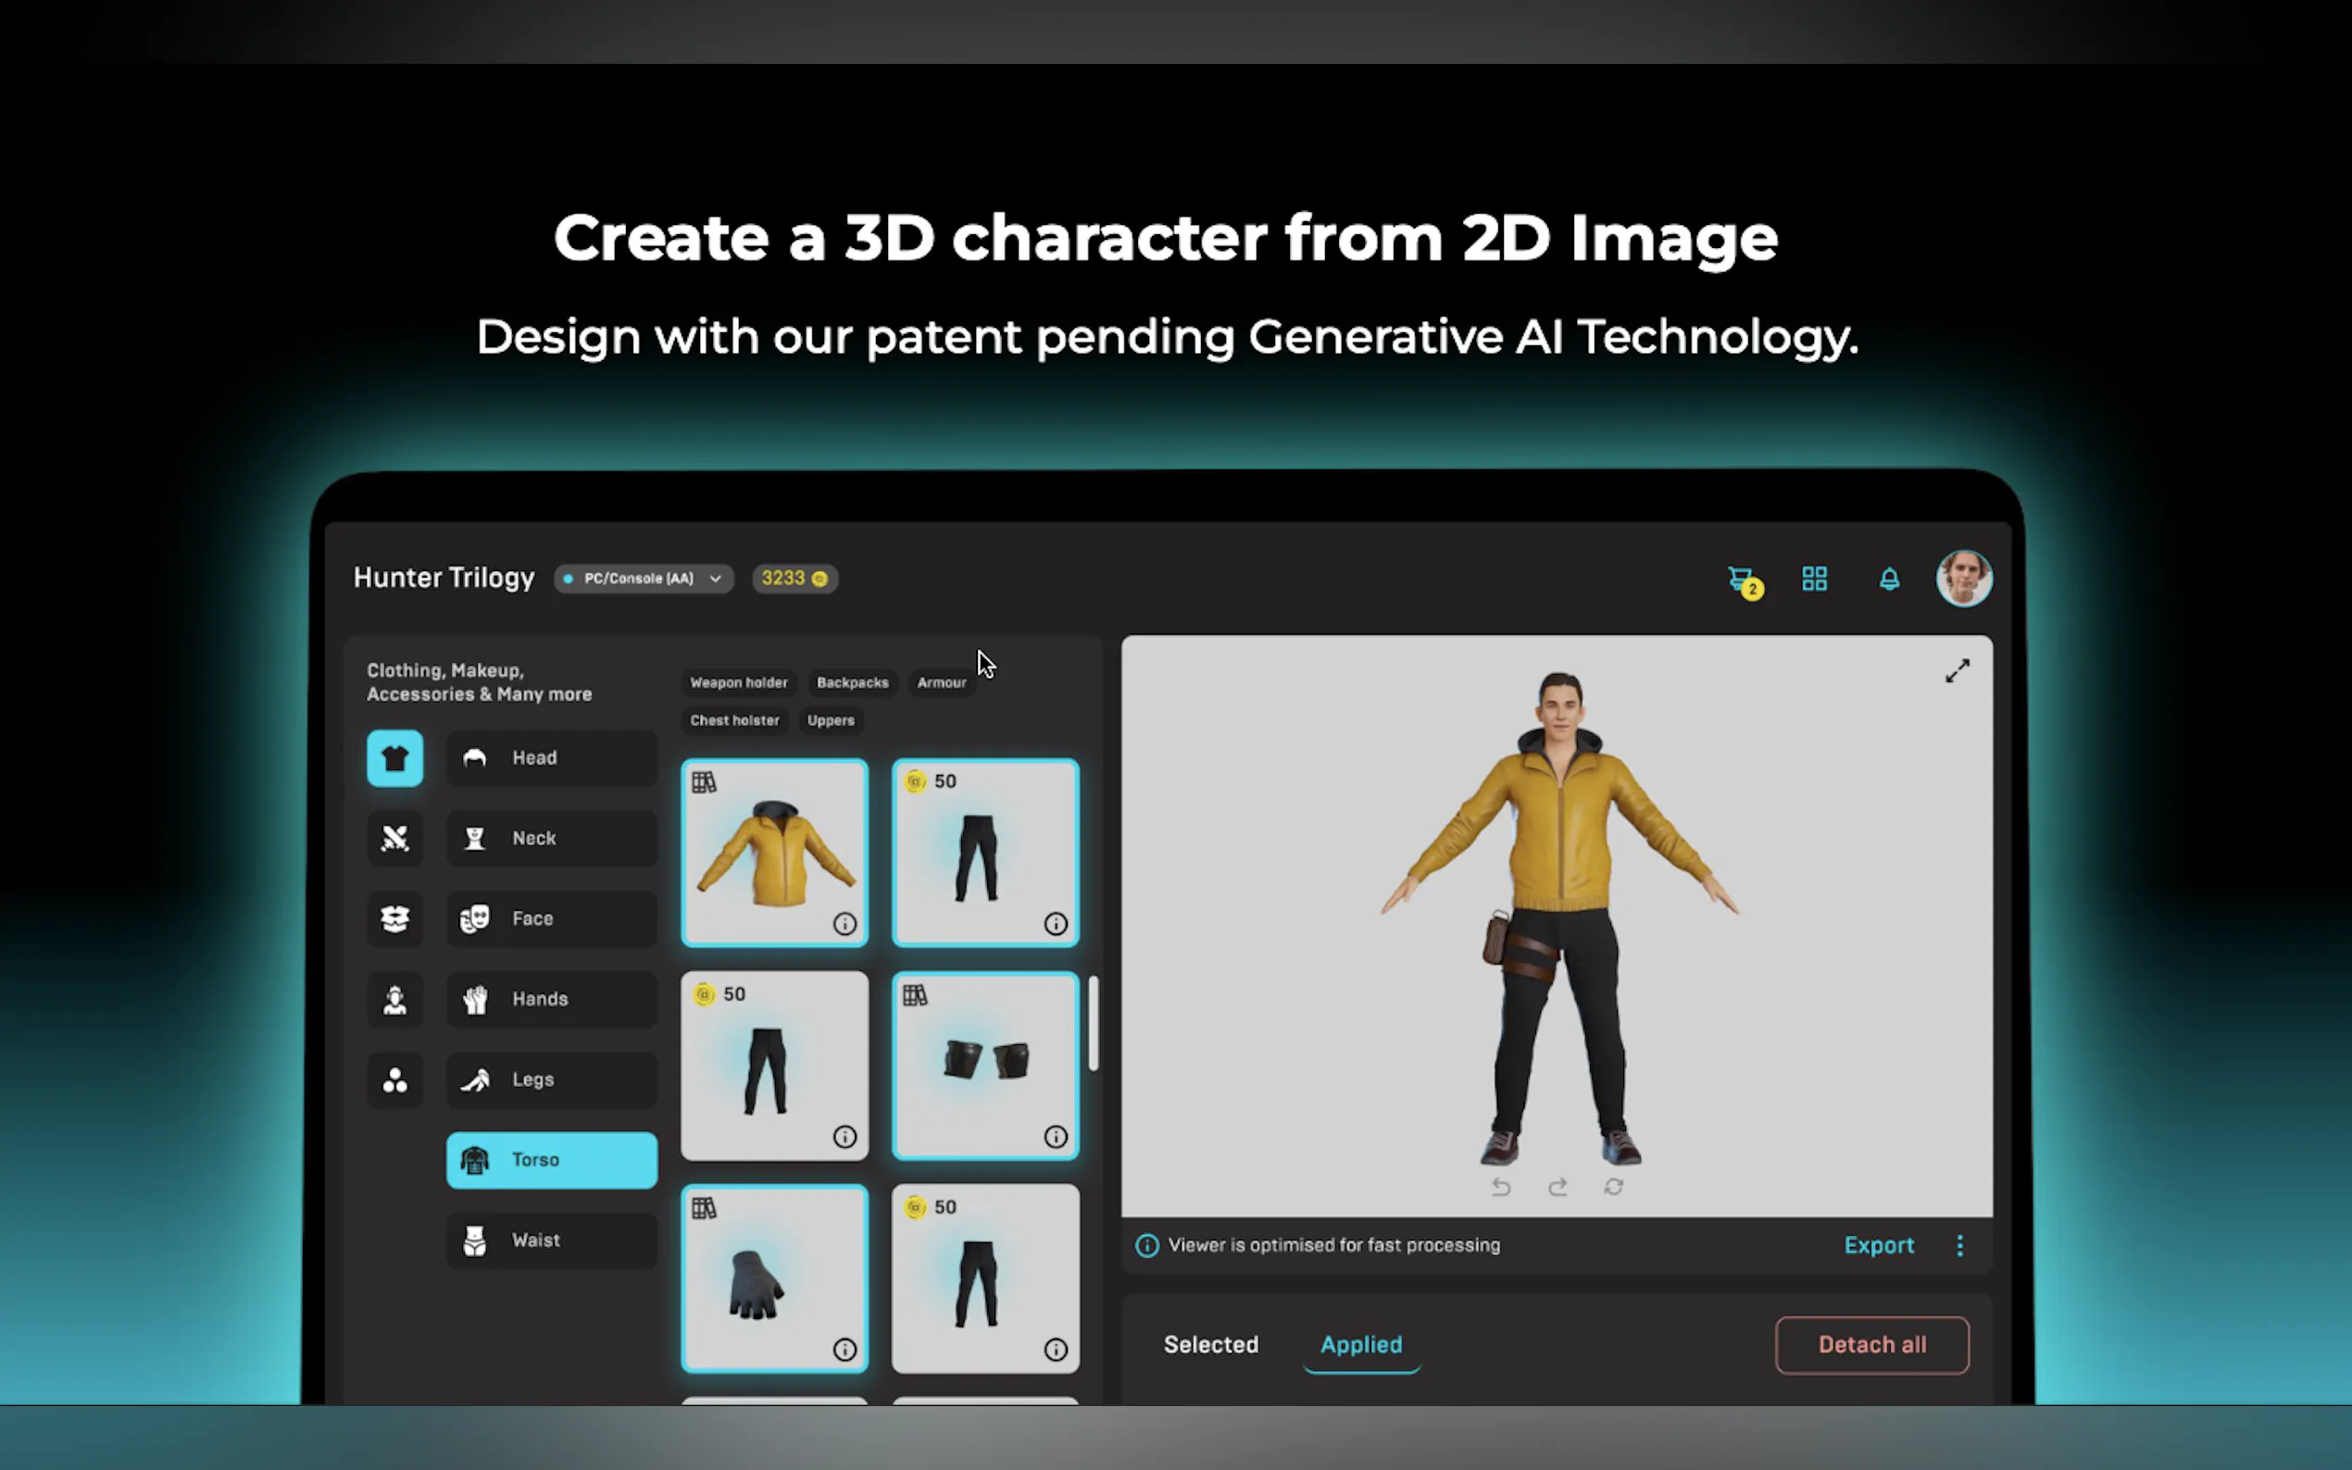
Task: Select the crossed swords weapons category icon
Action: point(394,838)
